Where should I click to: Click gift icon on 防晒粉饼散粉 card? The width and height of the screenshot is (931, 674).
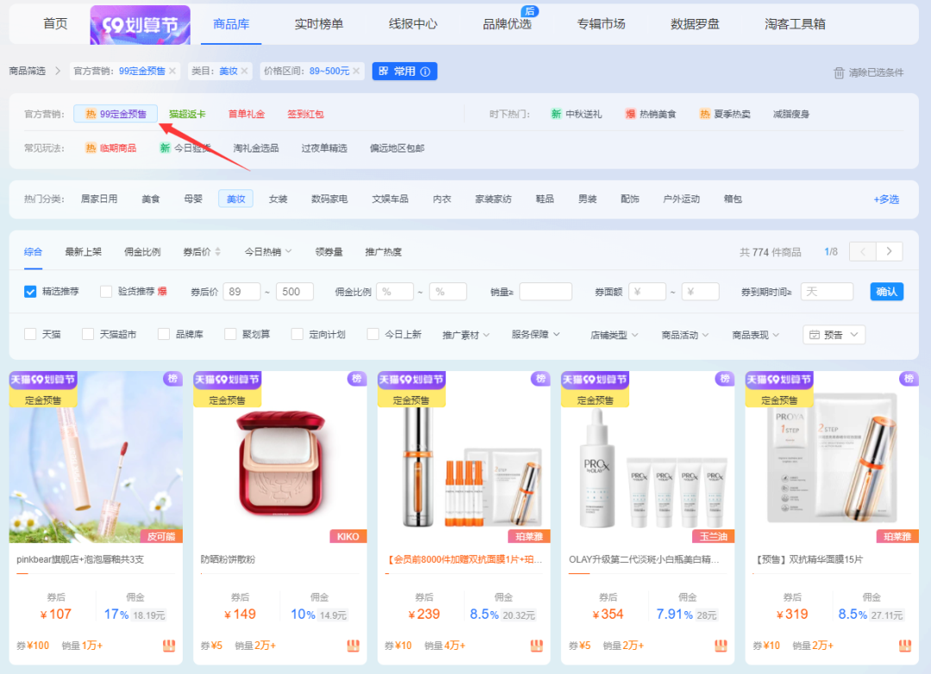[x=353, y=646]
